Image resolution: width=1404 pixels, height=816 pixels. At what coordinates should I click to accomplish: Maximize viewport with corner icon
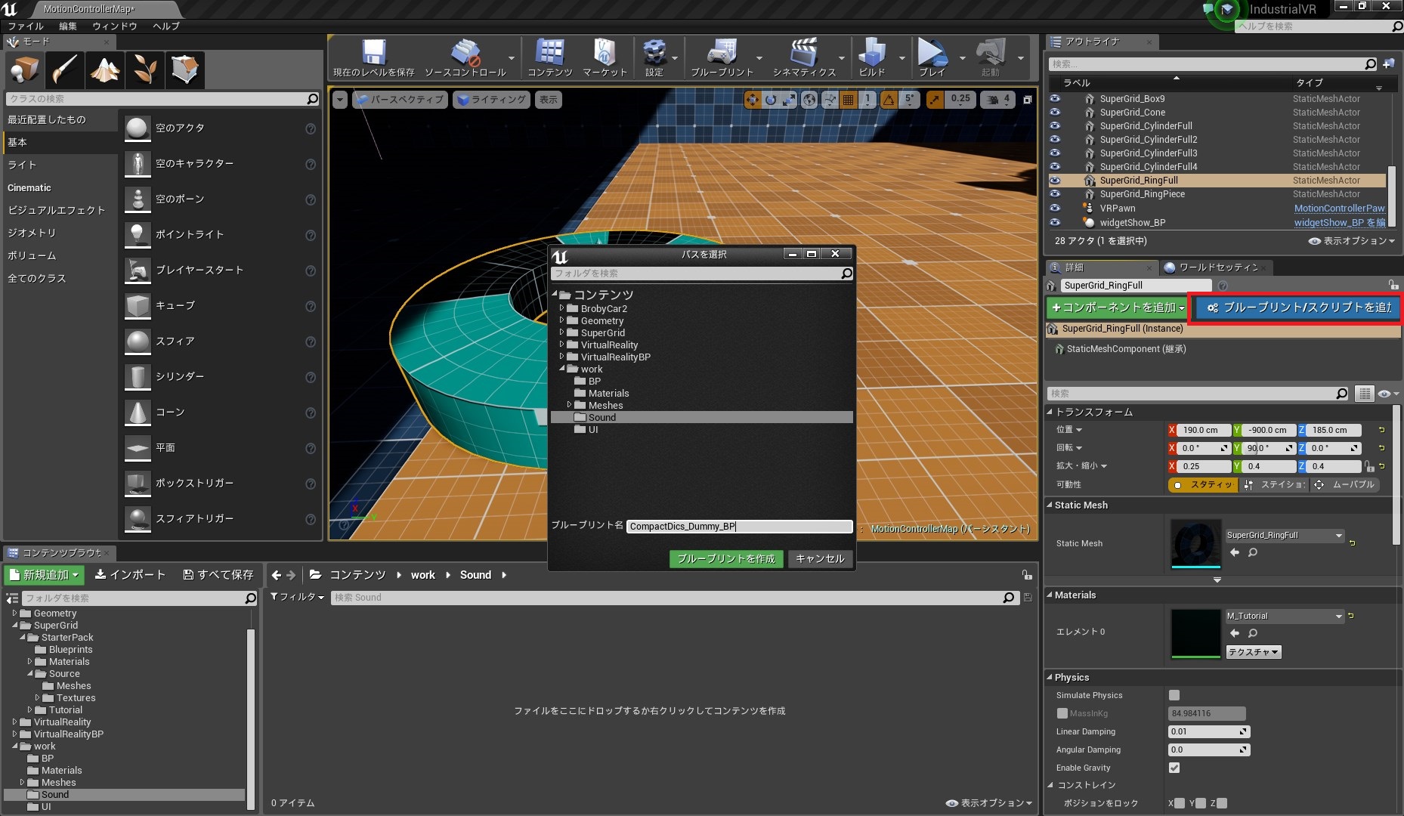pyautogui.click(x=1027, y=100)
